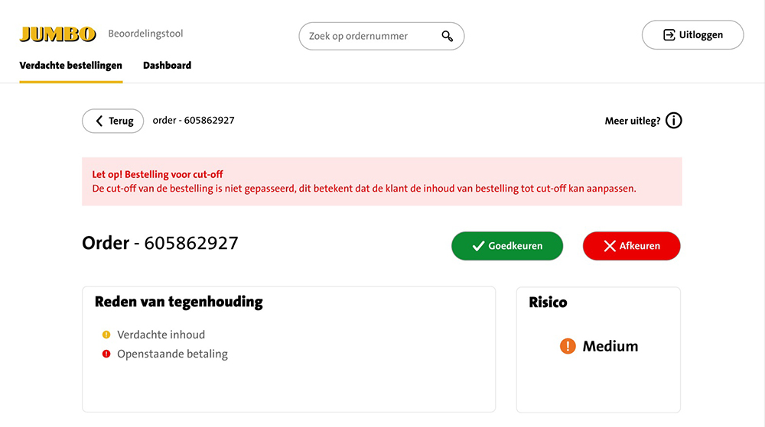Image resolution: width=765 pixels, height=427 pixels.
Task: Click the info circle icon
Action: [x=673, y=121]
